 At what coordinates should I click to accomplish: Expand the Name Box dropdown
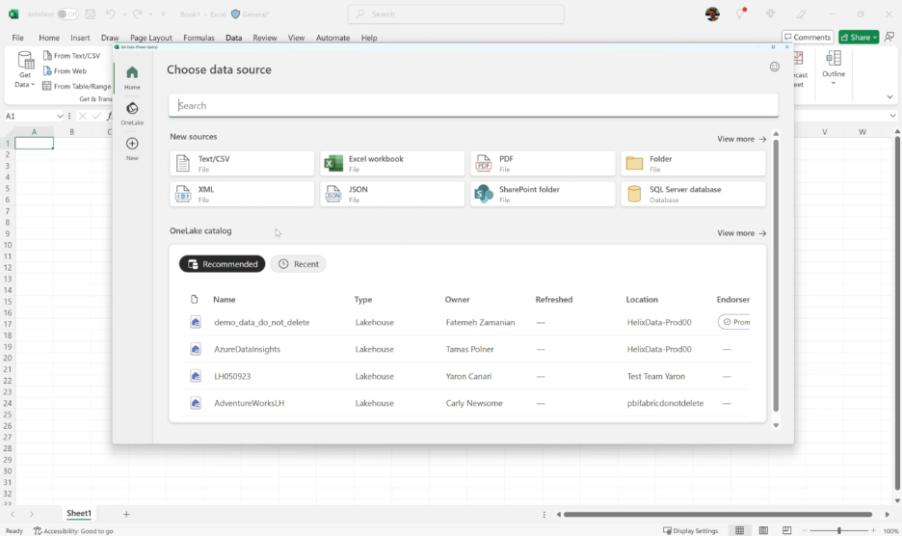click(60, 117)
